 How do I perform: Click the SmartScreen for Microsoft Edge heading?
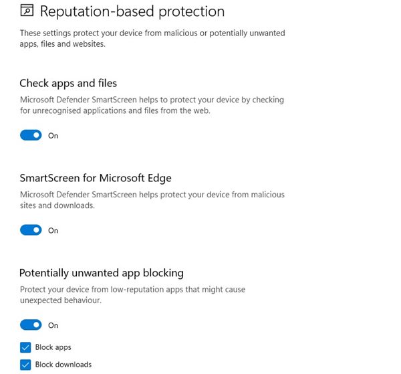tap(96, 178)
